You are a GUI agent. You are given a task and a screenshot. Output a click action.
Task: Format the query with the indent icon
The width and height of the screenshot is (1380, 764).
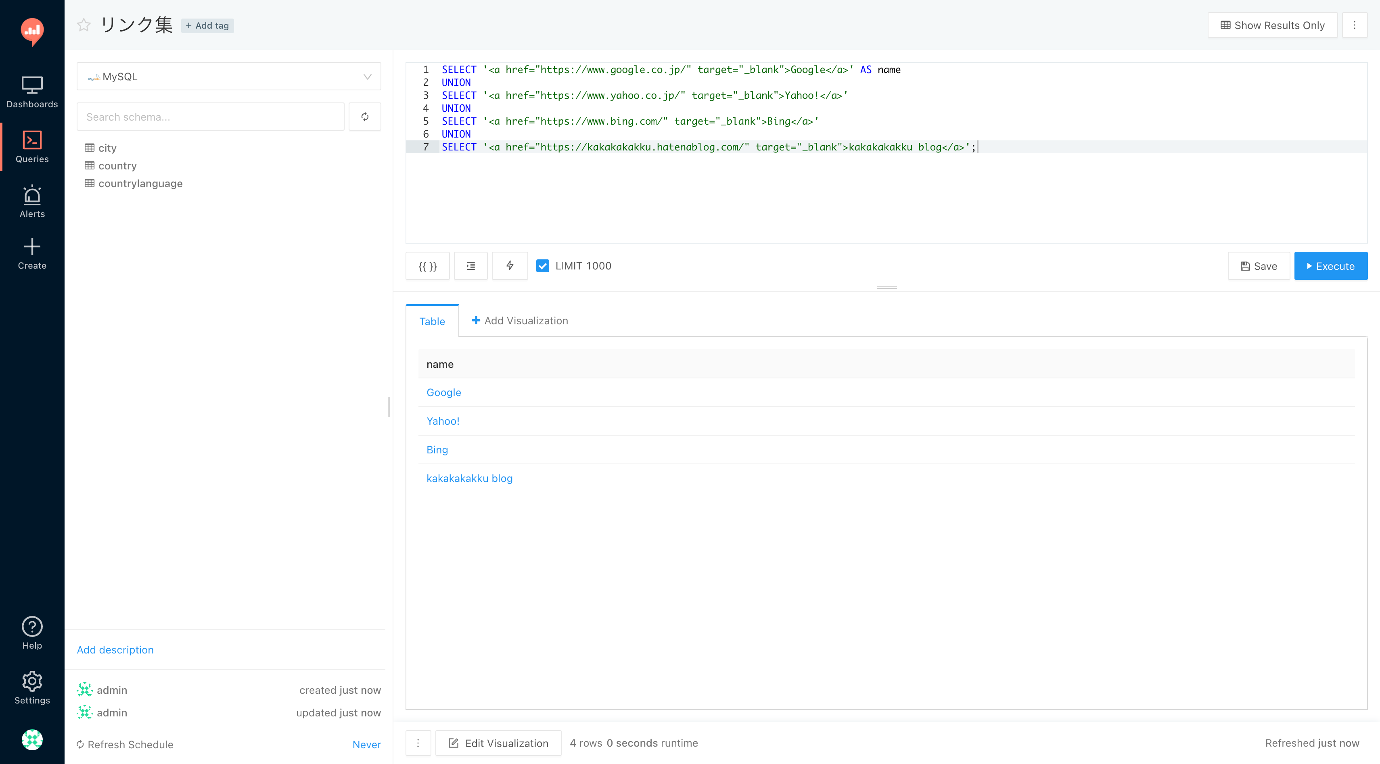coord(470,266)
